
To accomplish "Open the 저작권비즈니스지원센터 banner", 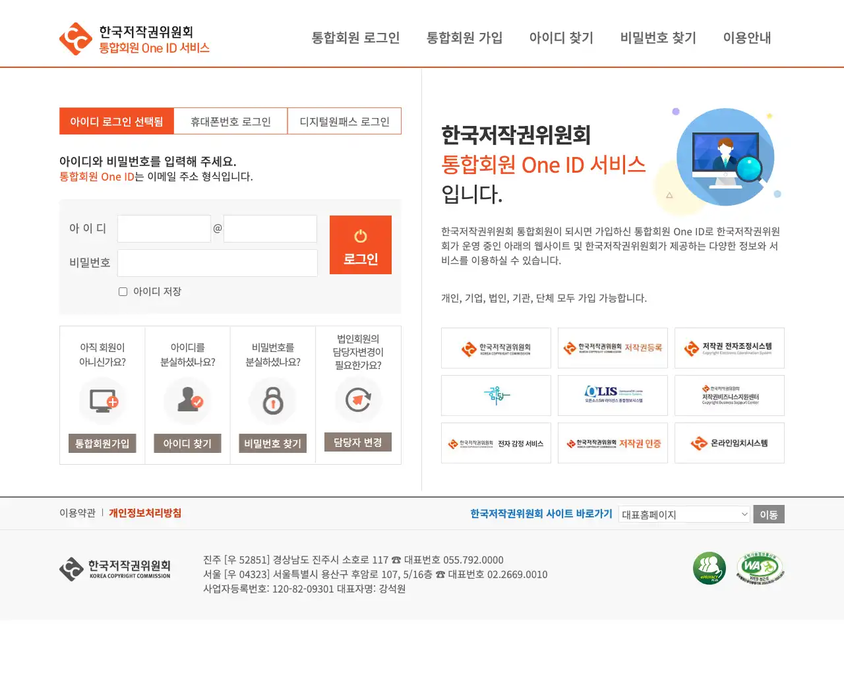I will [729, 396].
